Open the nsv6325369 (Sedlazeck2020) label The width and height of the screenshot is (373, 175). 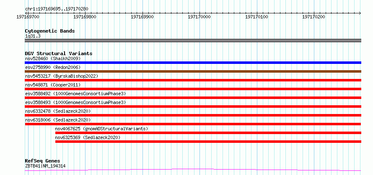pos(88,137)
